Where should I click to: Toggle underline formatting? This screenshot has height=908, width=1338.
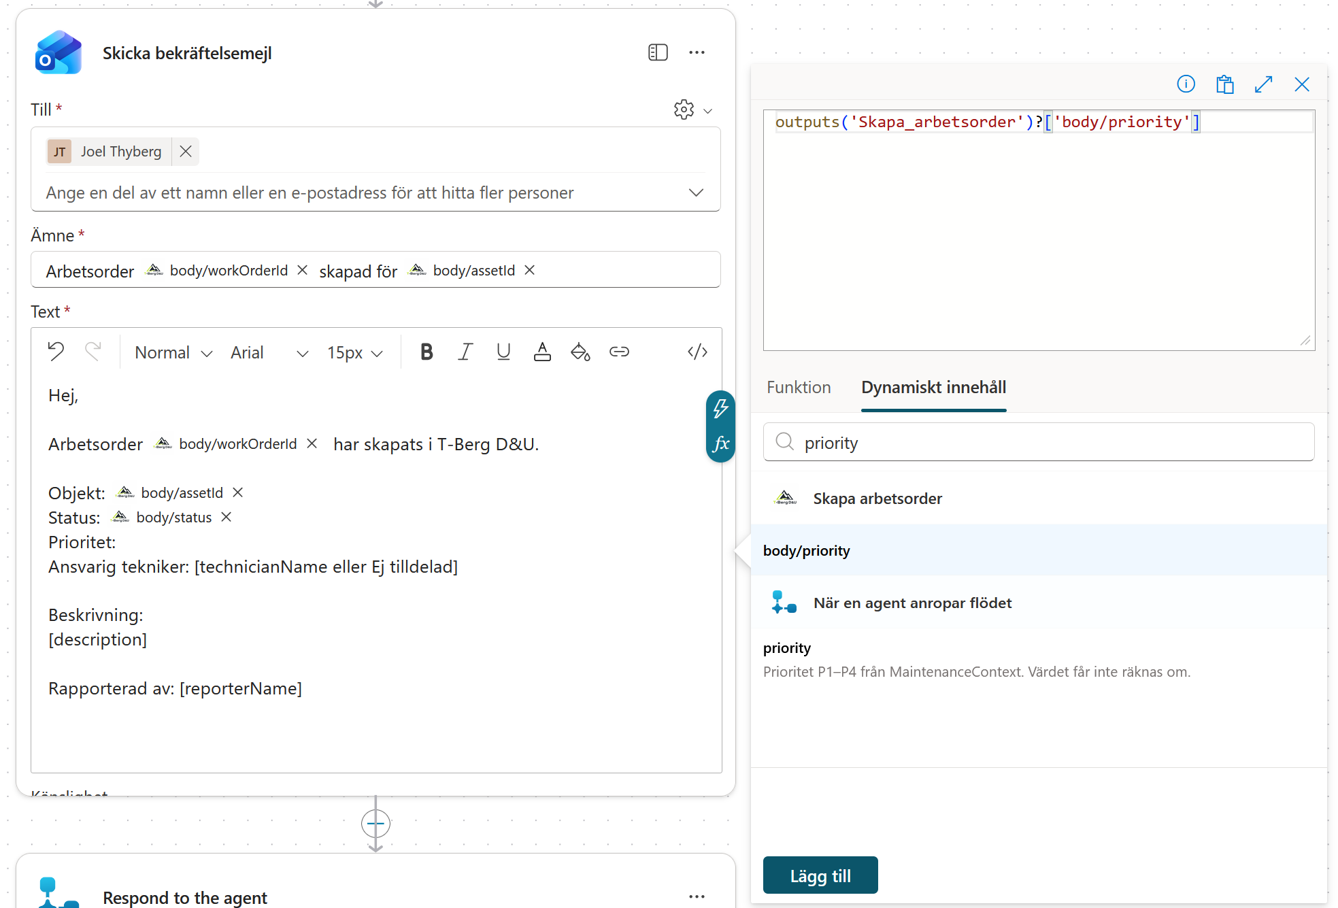[503, 352]
